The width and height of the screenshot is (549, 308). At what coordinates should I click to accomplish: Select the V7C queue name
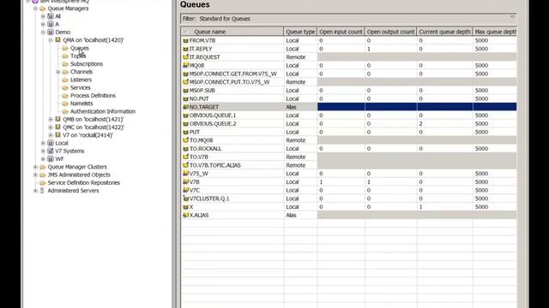click(195, 190)
